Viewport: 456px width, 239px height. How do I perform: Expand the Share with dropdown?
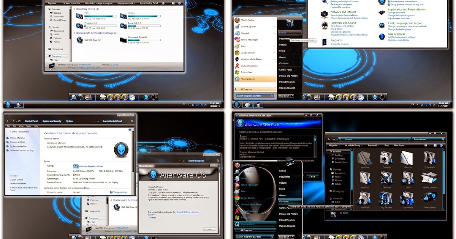coord(373,145)
